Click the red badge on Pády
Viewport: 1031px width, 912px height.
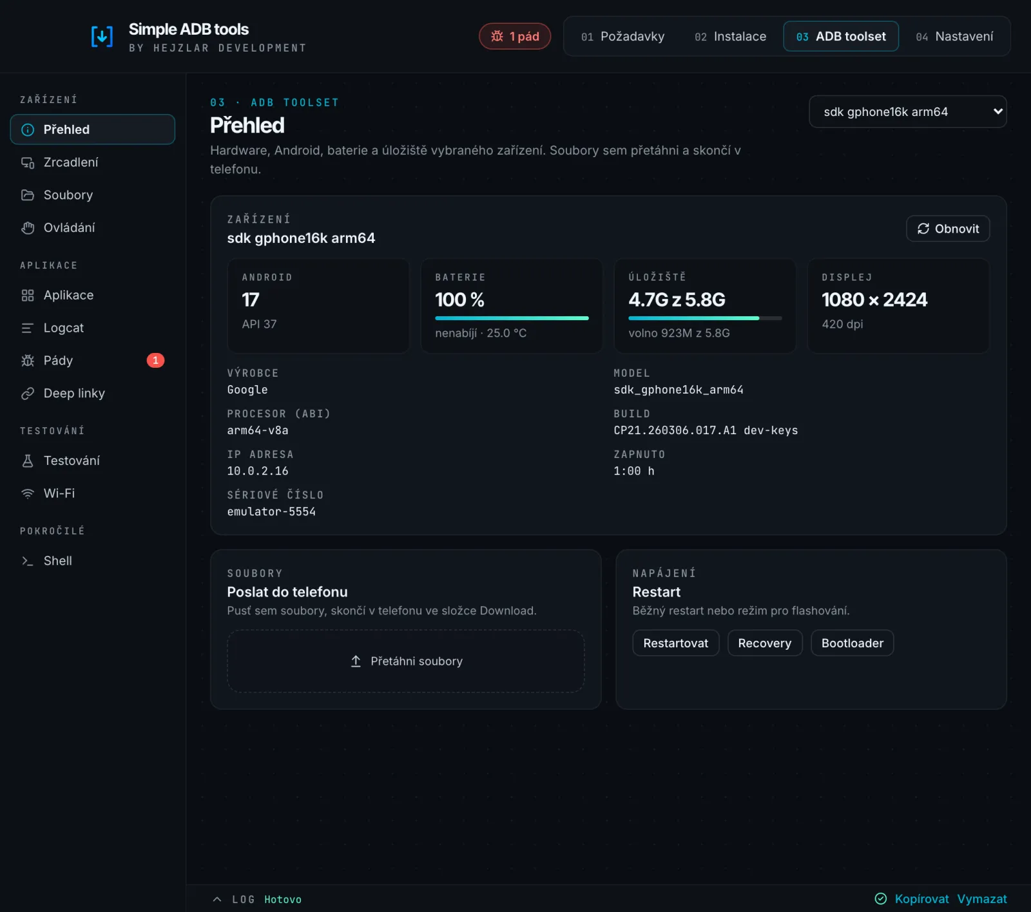click(x=155, y=361)
